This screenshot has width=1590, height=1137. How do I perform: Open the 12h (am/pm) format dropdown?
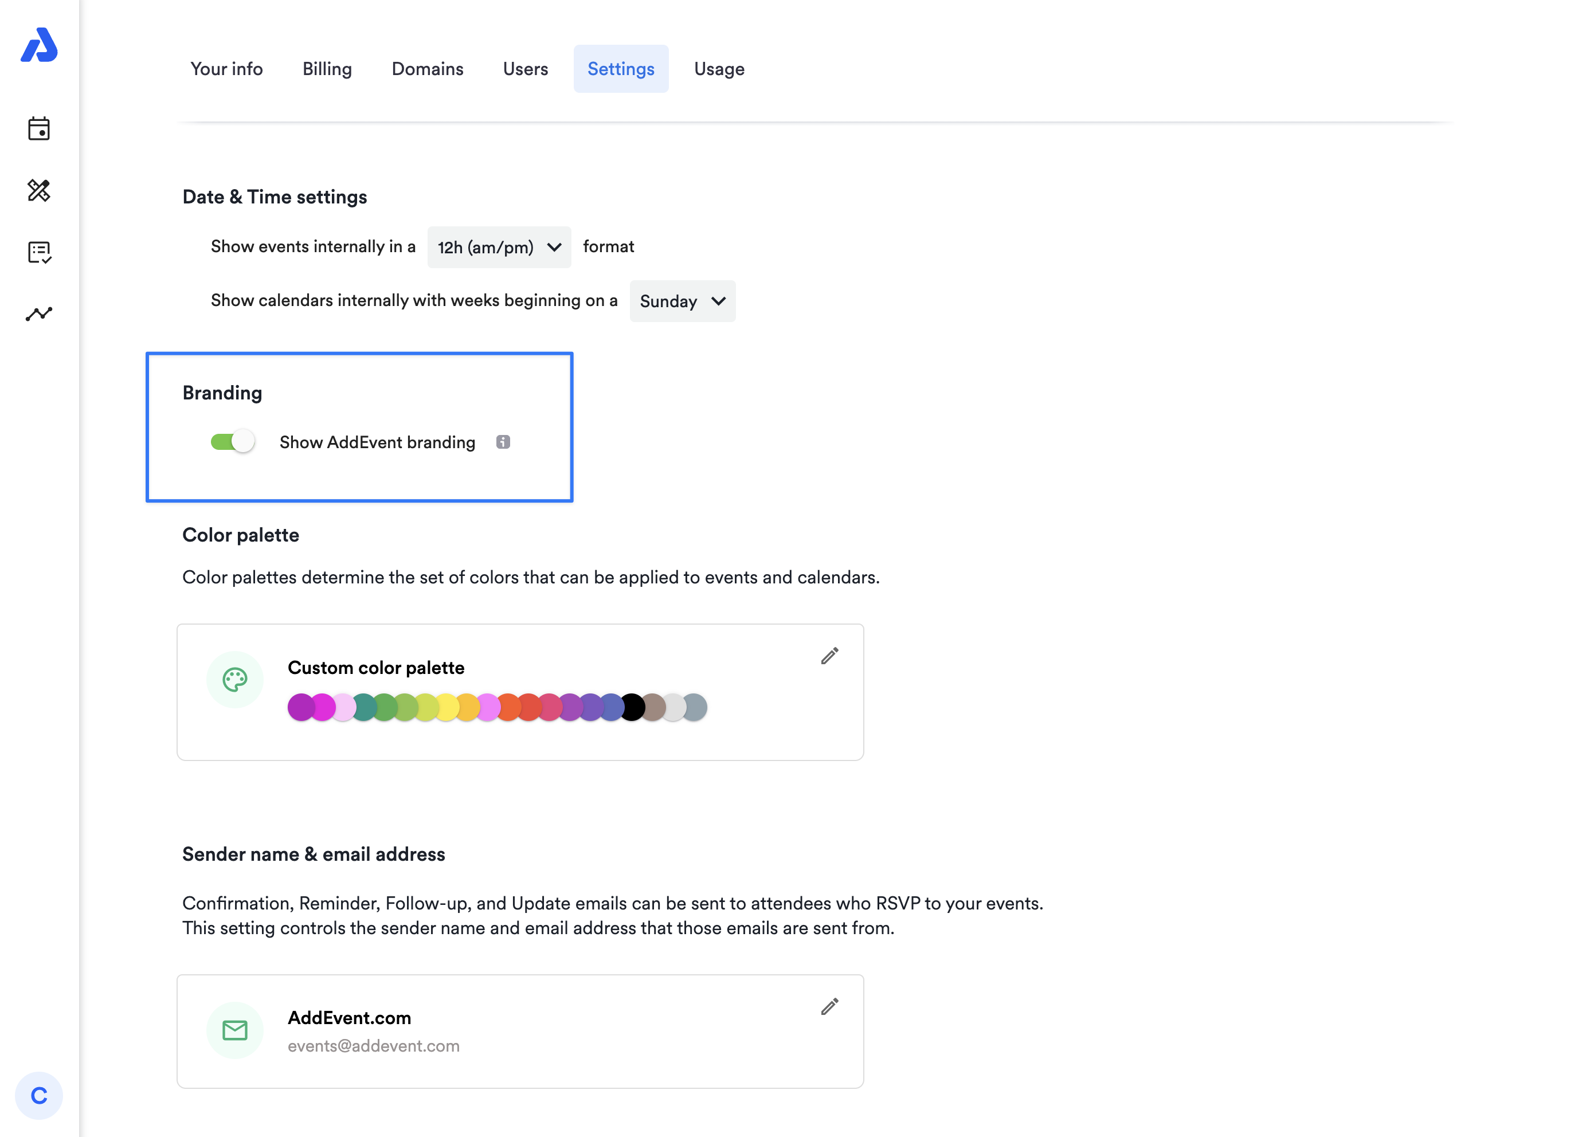pos(499,247)
